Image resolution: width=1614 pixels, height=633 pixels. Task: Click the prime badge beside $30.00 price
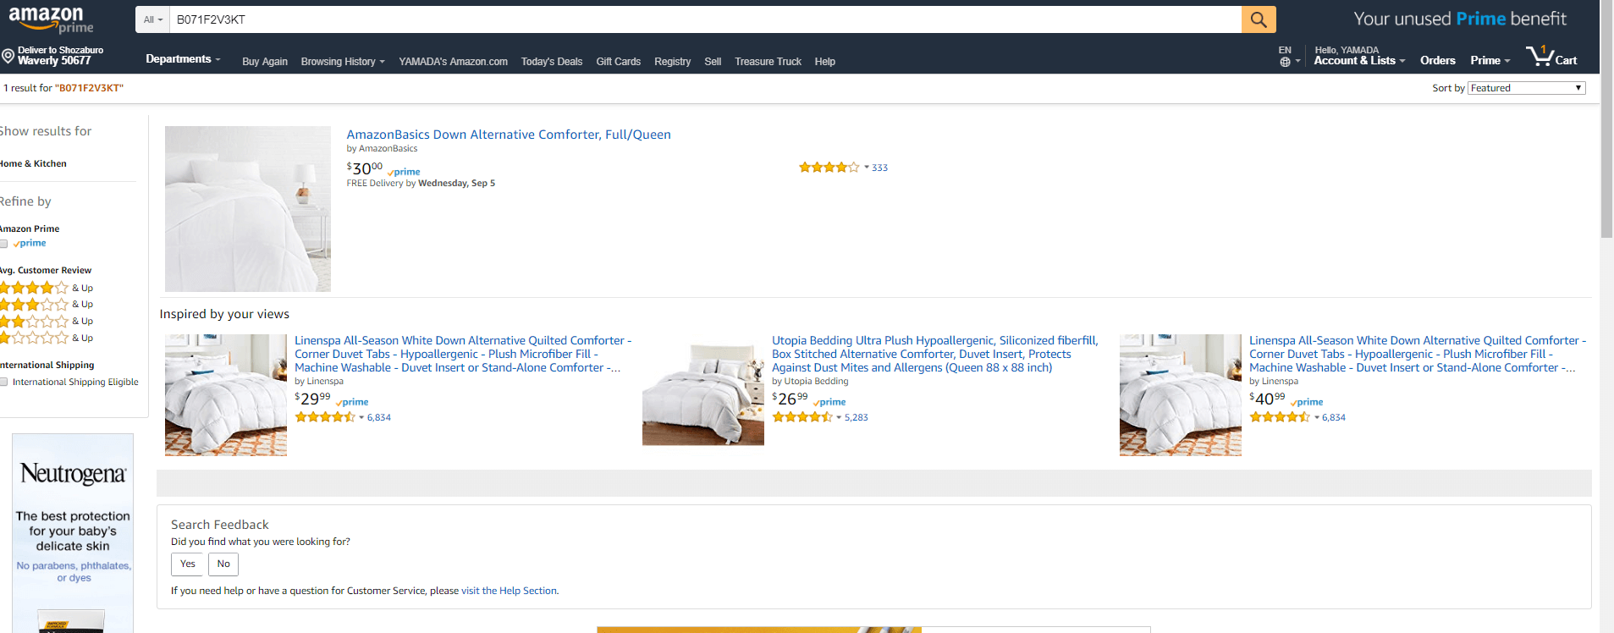pos(404,172)
